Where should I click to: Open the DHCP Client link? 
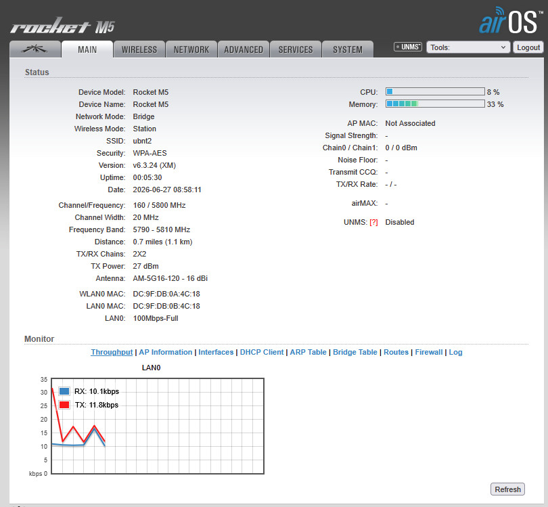click(x=262, y=352)
